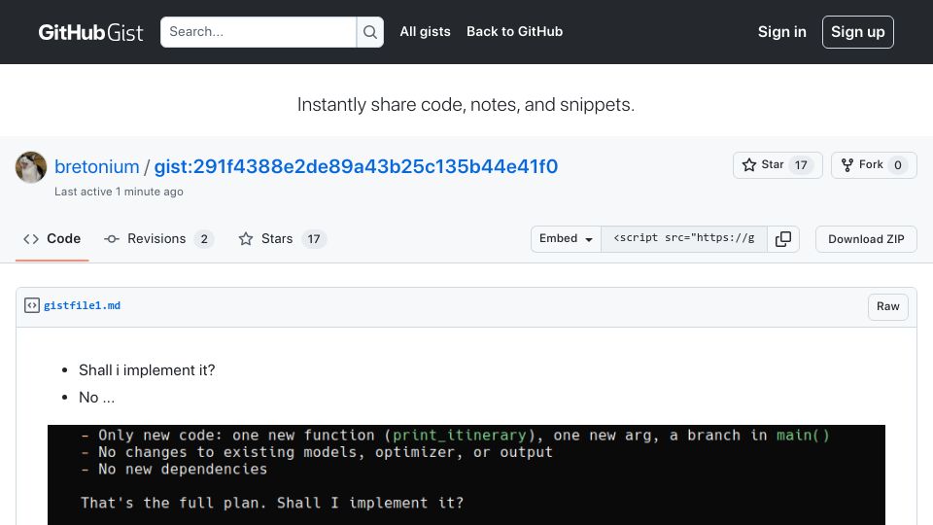Click the Sign in link
This screenshot has width=933, height=525.
click(781, 32)
